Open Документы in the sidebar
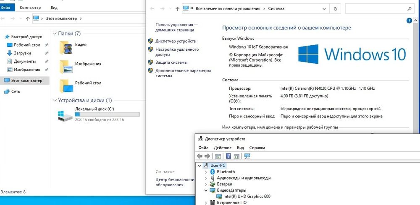This screenshot has height=205, width=420. [x=25, y=62]
